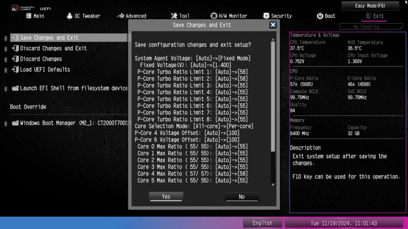The image size is (408, 229).
Task: Launch EFI Shell from filesystem device
Action: coord(74,88)
